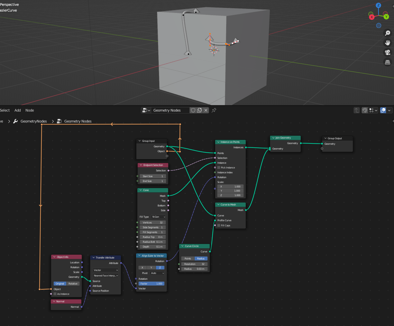Open the Pivot dropdown in Align Euler to Vector
Viewport: 394px width, 326px height.
pyautogui.click(x=158, y=273)
